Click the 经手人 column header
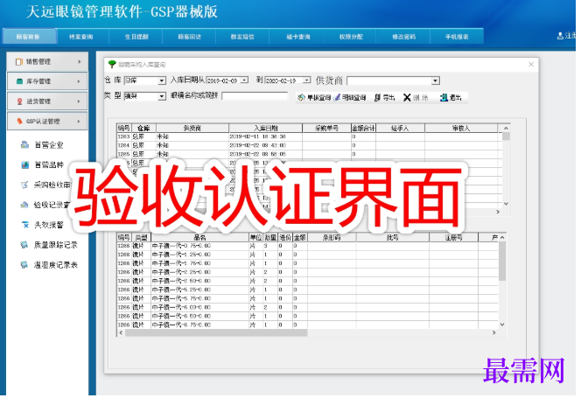The height and width of the screenshot is (398, 581). click(x=400, y=129)
